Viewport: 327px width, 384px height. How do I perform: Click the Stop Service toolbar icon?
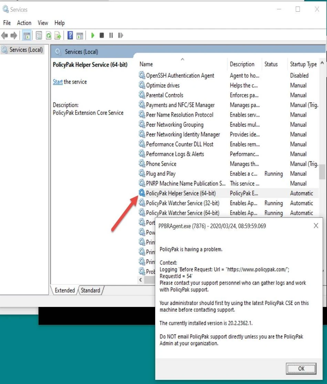[x=102, y=35]
